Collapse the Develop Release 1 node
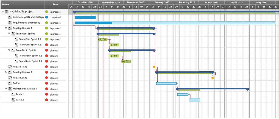The width and height of the screenshot is (279, 119). 6,28
